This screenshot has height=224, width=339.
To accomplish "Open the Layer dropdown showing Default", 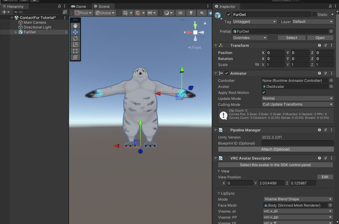I will point(313,22).
